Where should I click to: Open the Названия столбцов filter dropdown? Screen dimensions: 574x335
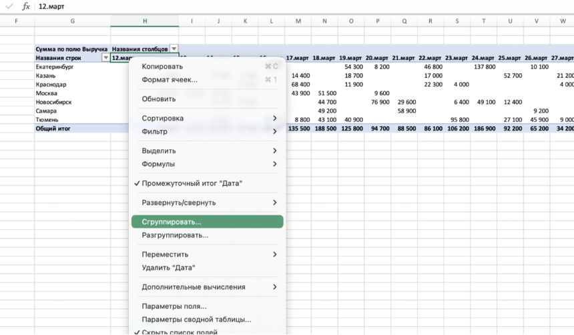pyautogui.click(x=174, y=49)
